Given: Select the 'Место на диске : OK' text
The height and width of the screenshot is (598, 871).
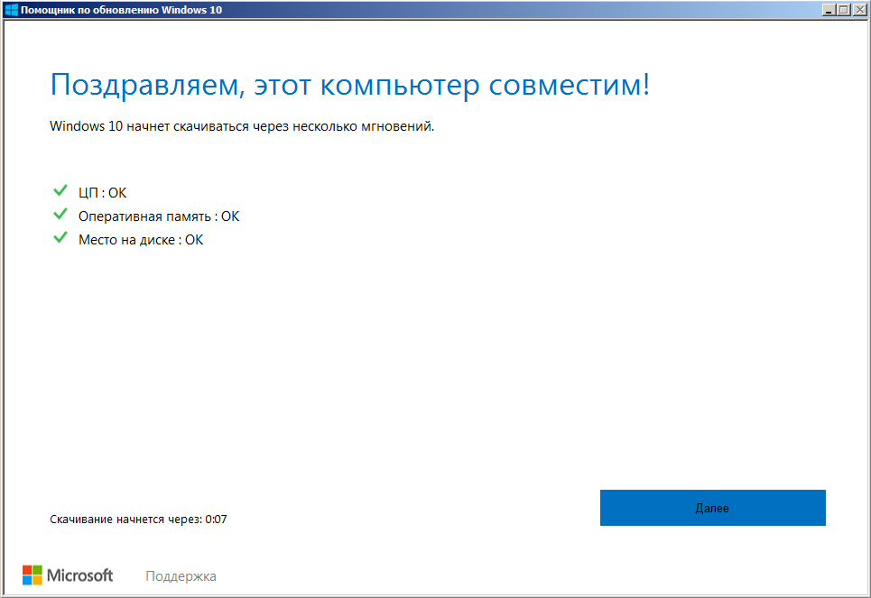Looking at the screenshot, I should click(x=141, y=240).
